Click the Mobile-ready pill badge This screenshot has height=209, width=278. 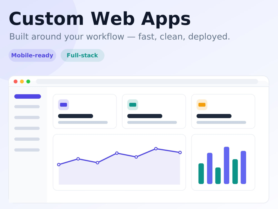tap(33, 55)
